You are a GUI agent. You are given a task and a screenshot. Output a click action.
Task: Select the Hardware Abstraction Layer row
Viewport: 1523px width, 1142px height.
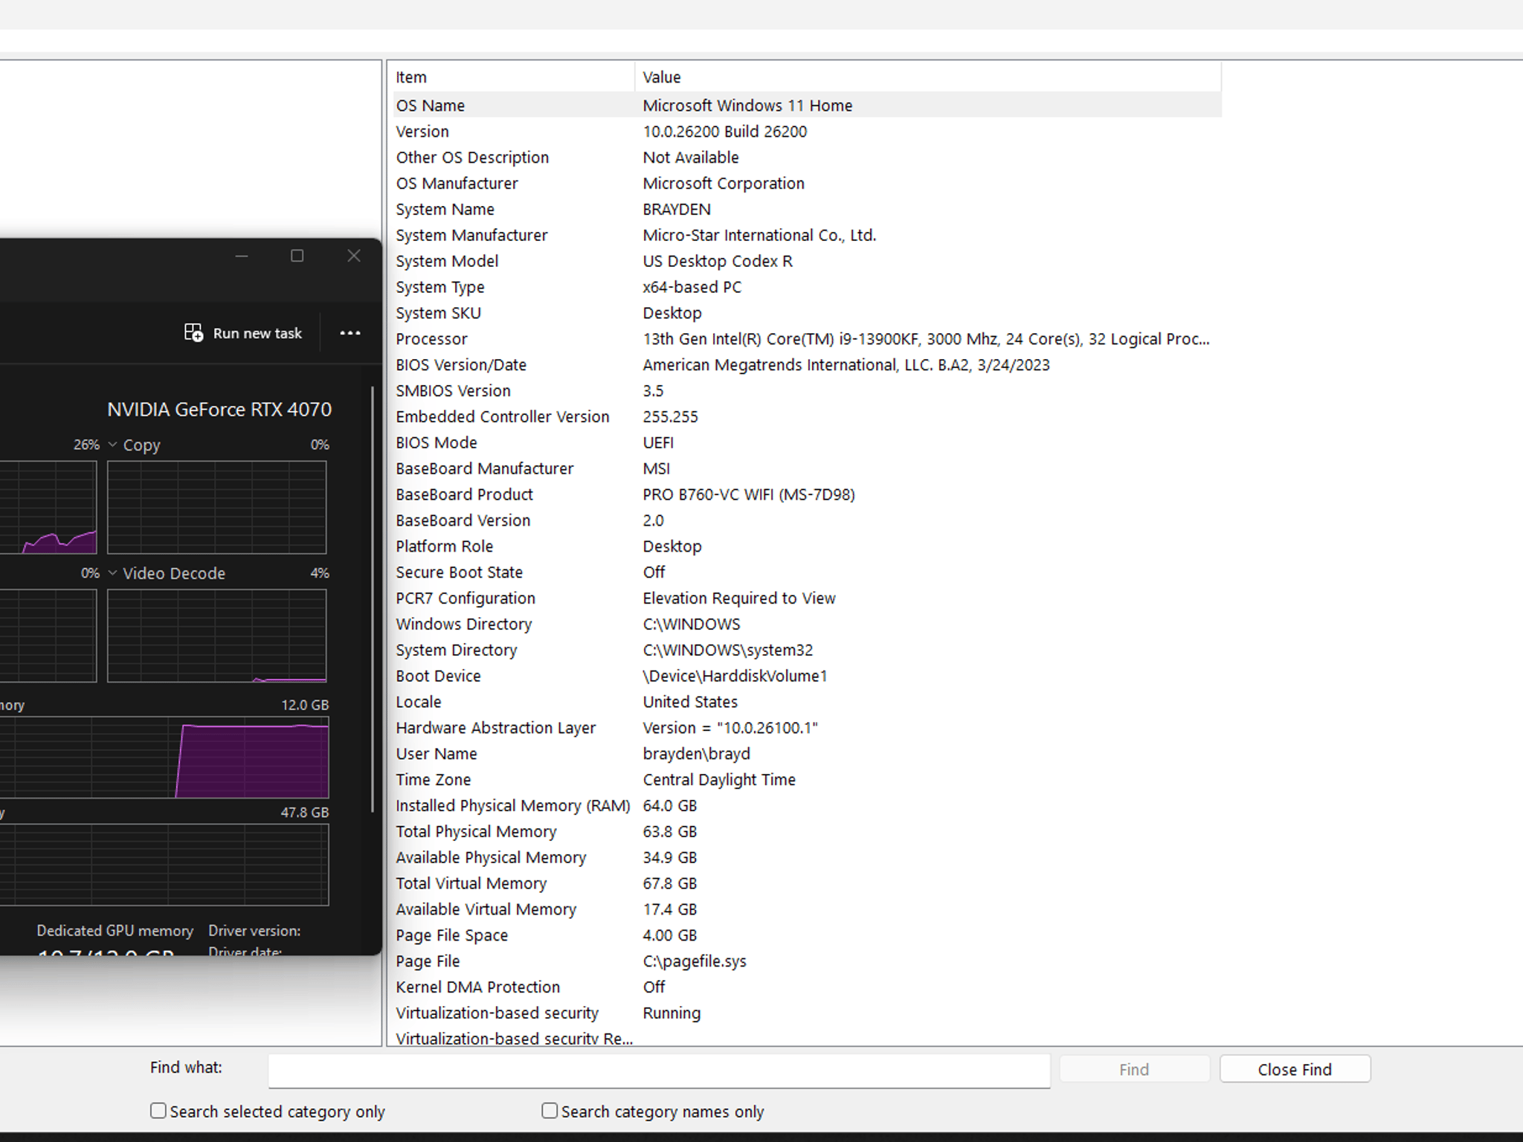pyautogui.click(x=807, y=729)
